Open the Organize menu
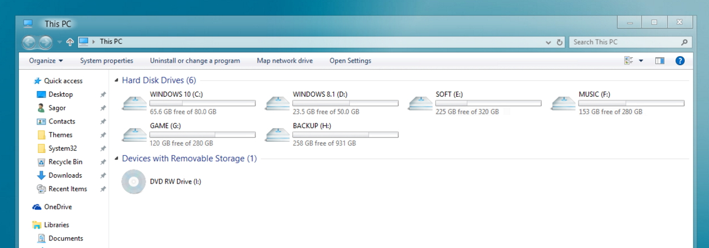 tap(45, 61)
